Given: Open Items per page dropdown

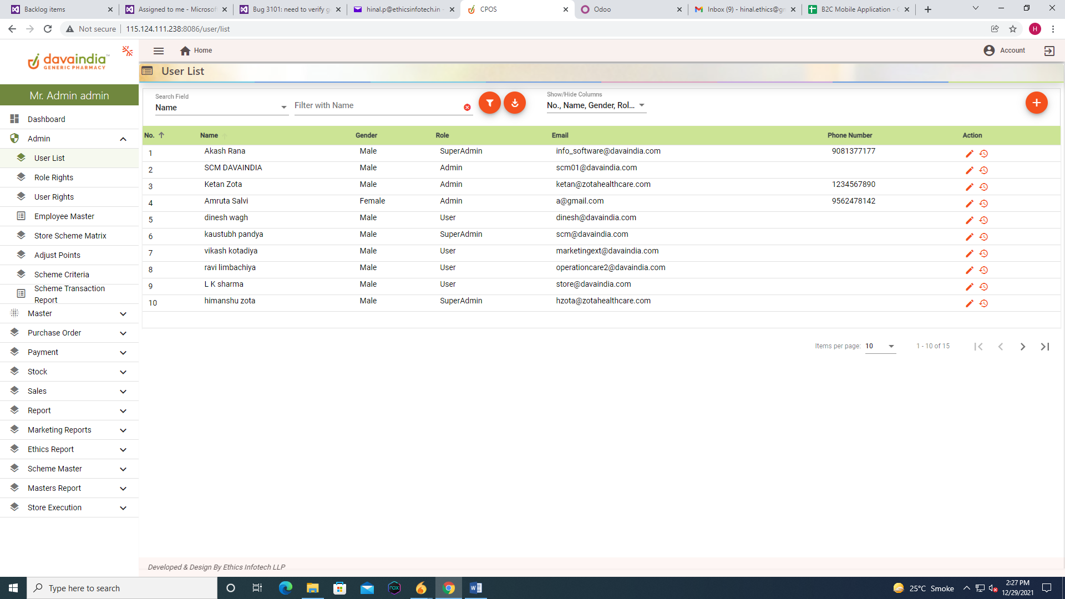Looking at the screenshot, I should coord(880,346).
